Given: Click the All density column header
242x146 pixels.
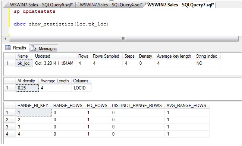Looking at the screenshot, I should (x=27, y=81).
